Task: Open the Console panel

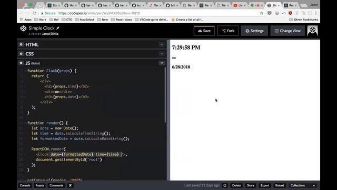Action: click(x=25, y=185)
